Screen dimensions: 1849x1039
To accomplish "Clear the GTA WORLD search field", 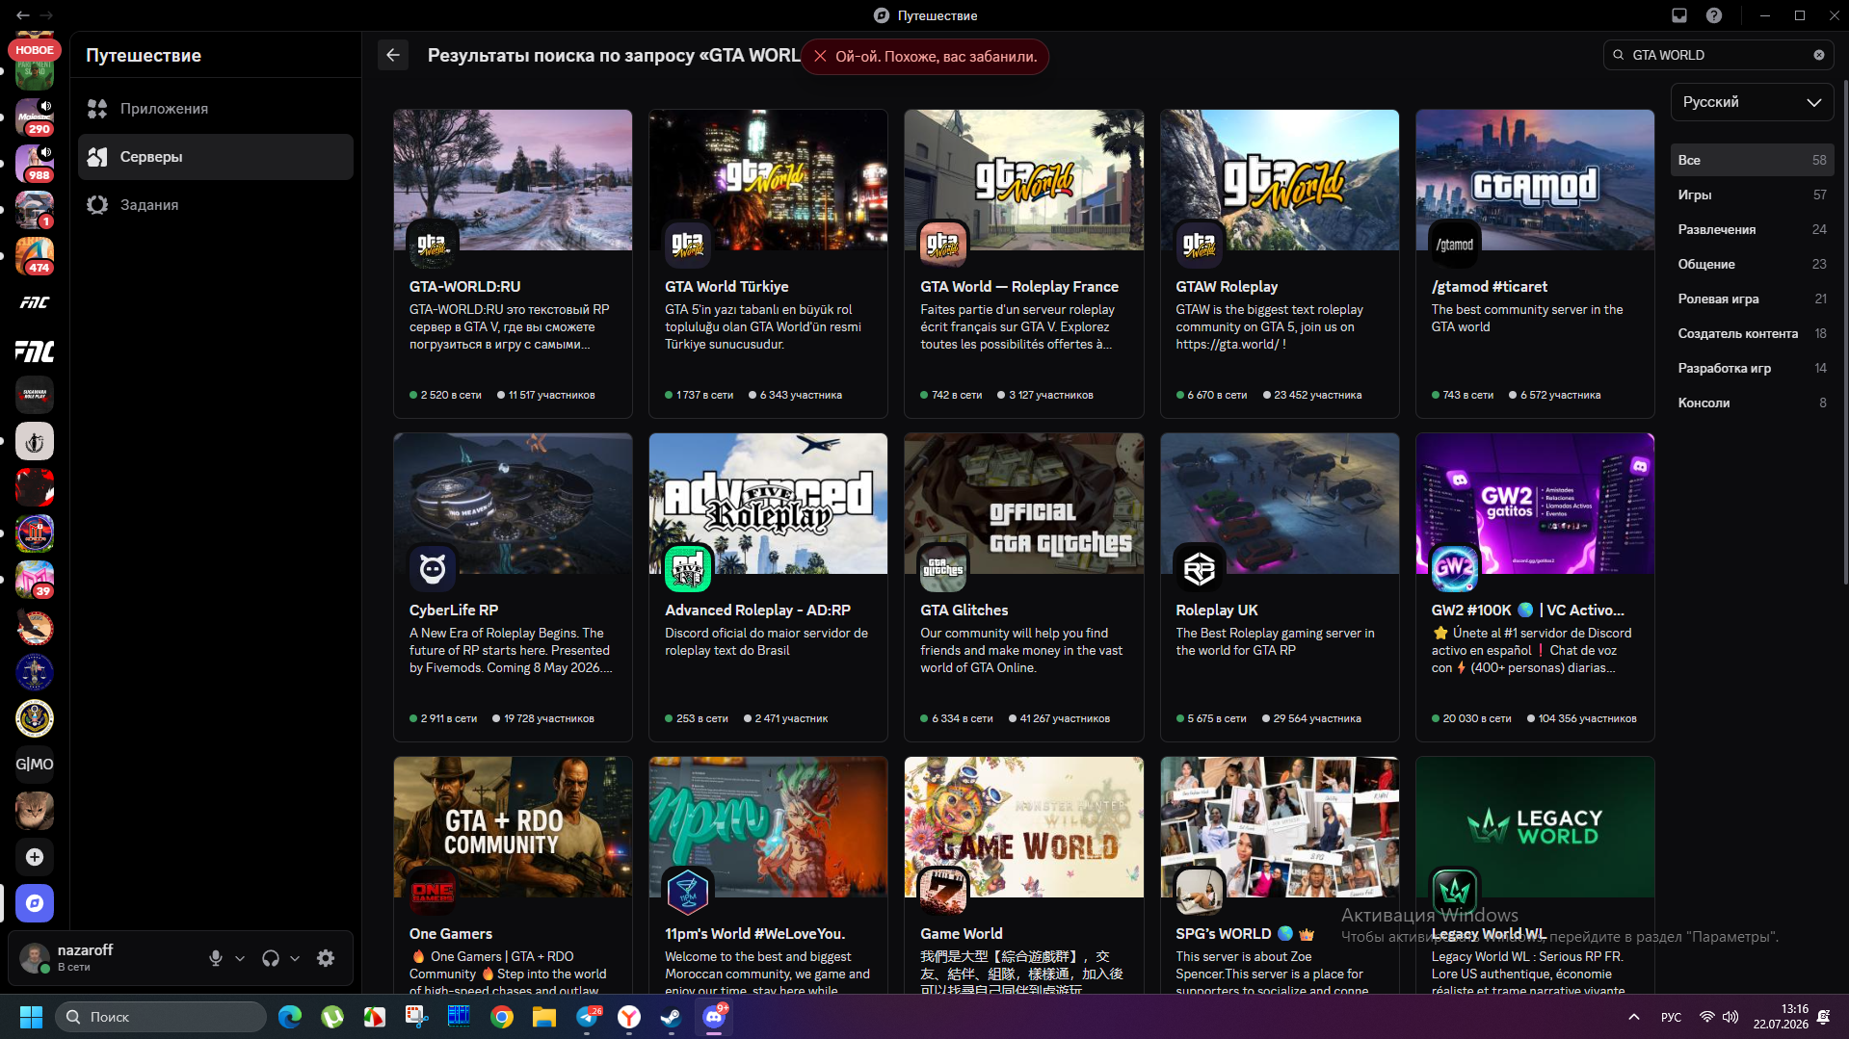I will point(1819,55).
